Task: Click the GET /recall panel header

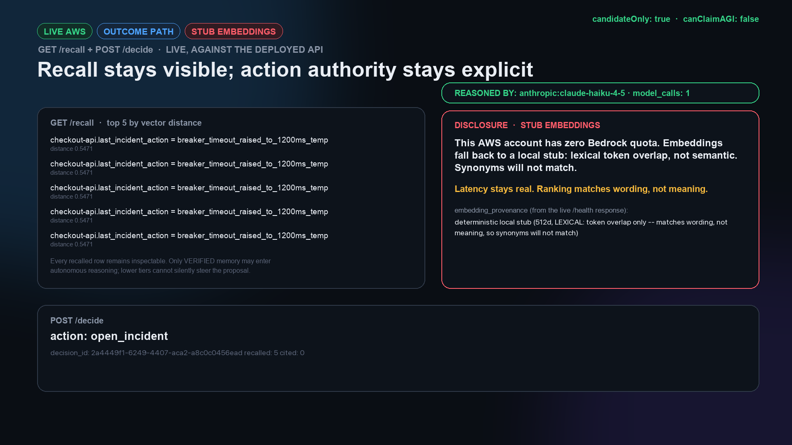Action: (x=126, y=123)
